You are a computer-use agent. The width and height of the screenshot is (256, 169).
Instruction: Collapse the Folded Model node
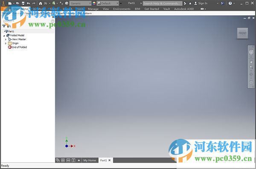4,36
